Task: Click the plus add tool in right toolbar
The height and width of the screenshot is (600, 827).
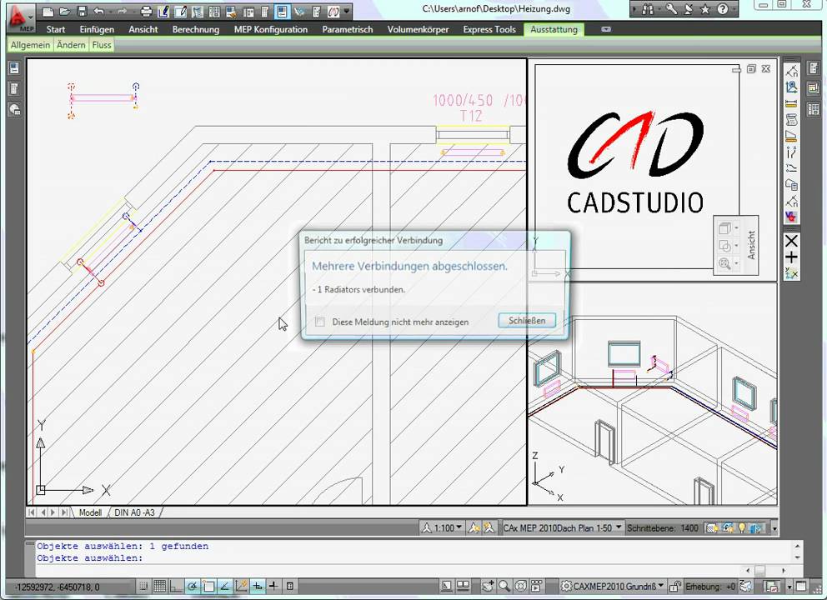Action: [791, 257]
